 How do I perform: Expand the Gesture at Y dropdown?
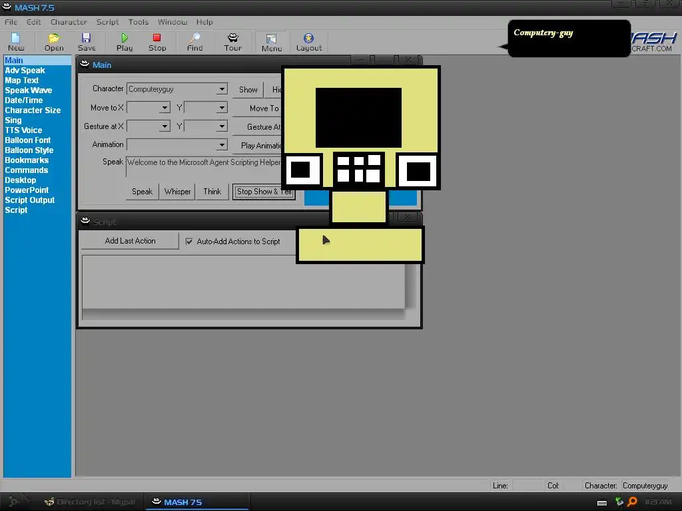222,126
